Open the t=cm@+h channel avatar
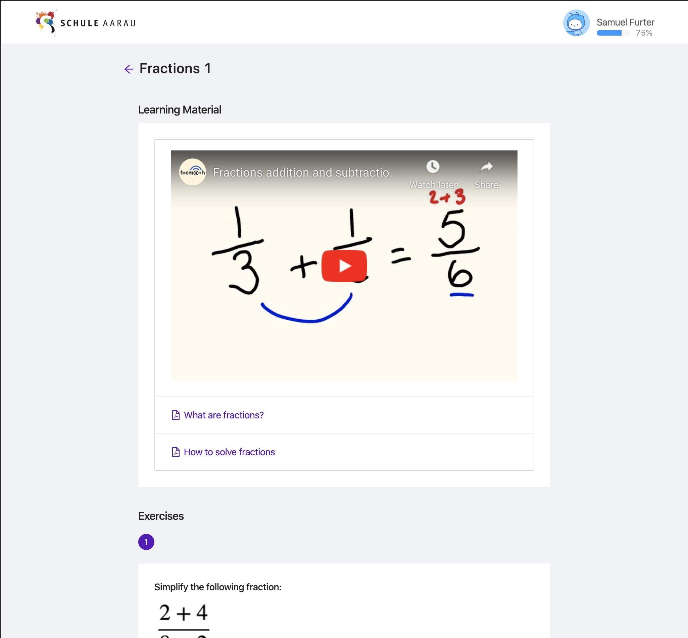Image resolution: width=688 pixels, height=638 pixels. tap(193, 172)
